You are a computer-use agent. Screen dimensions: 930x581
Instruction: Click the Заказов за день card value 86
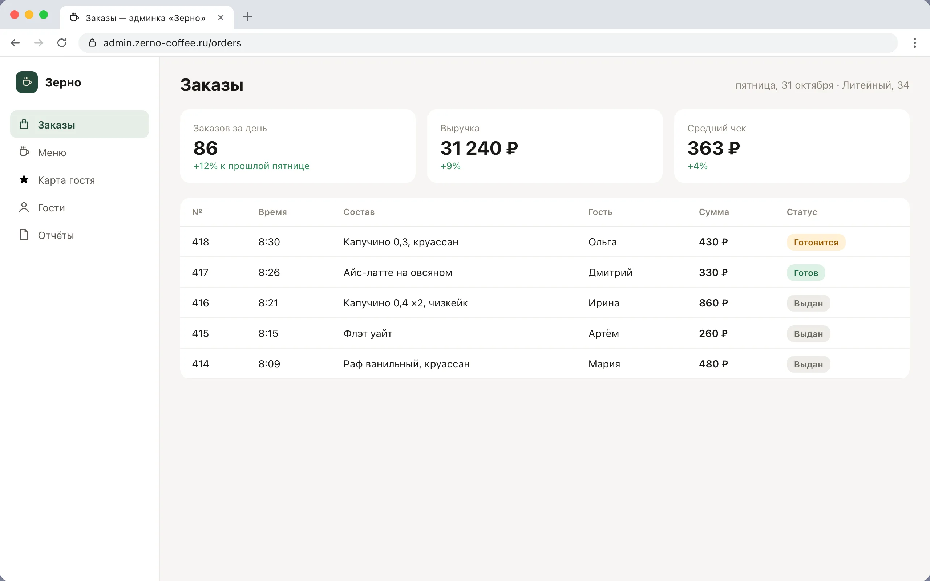click(x=206, y=148)
